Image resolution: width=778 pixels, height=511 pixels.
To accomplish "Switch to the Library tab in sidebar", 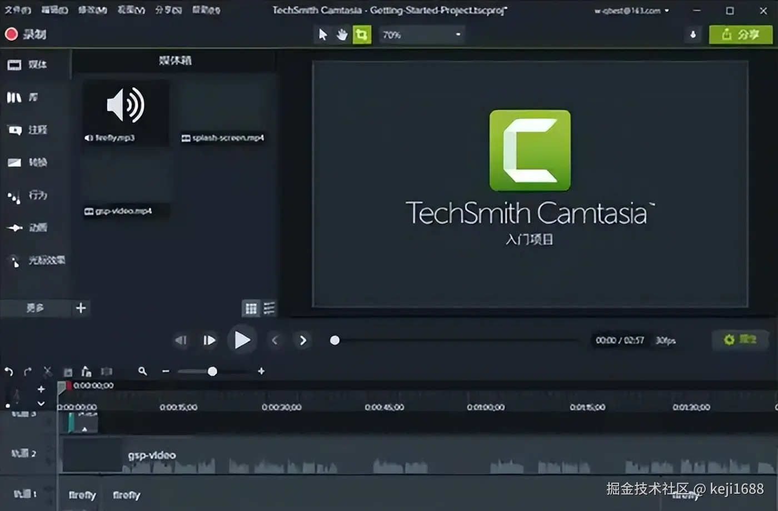I will coord(36,97).
